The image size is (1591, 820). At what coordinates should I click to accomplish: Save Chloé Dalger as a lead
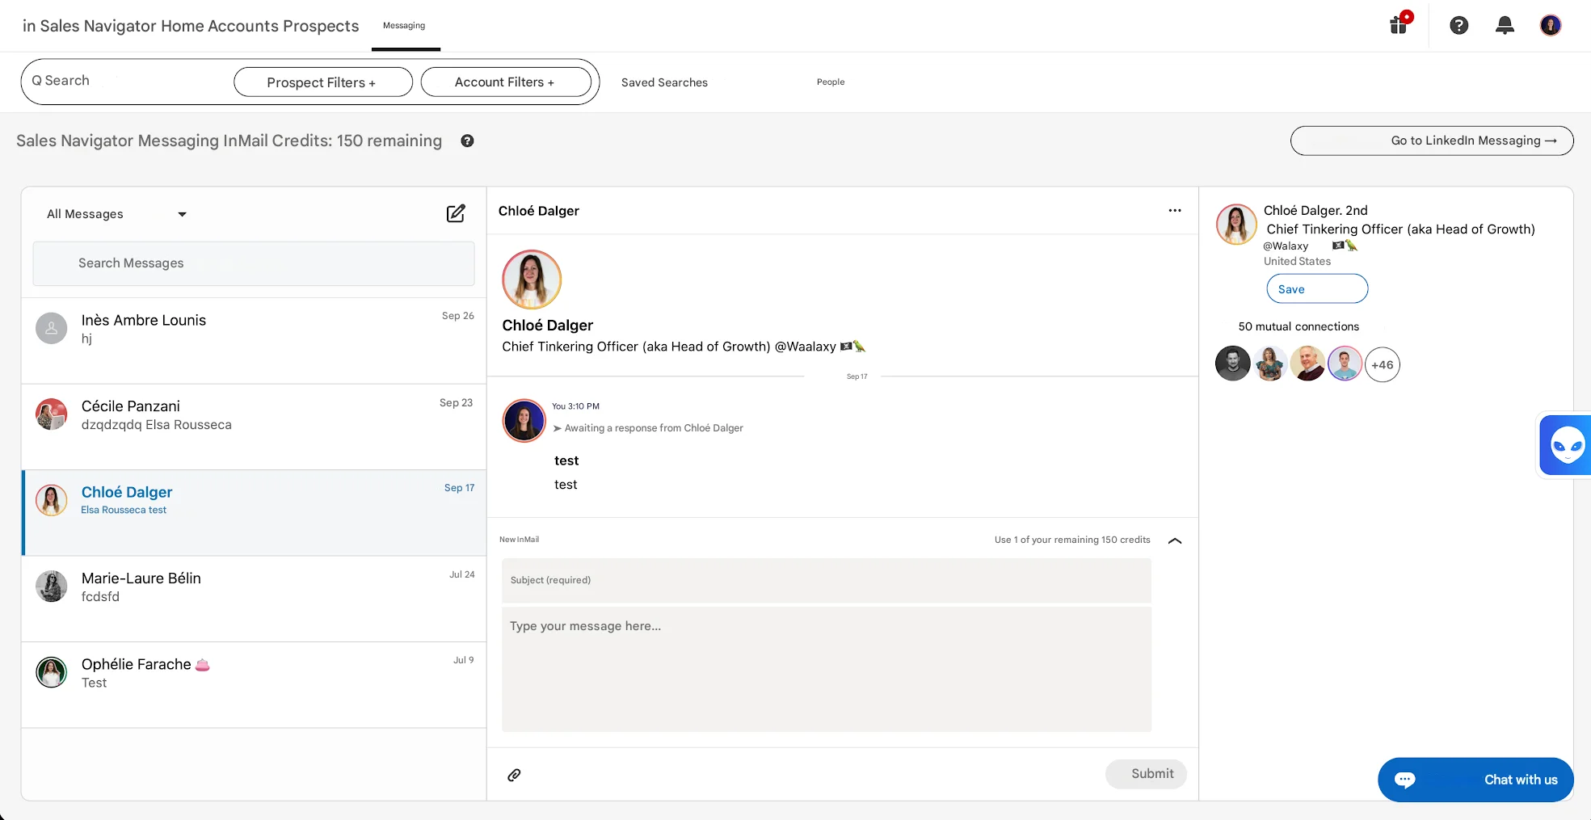click(x=1317, y=288)
